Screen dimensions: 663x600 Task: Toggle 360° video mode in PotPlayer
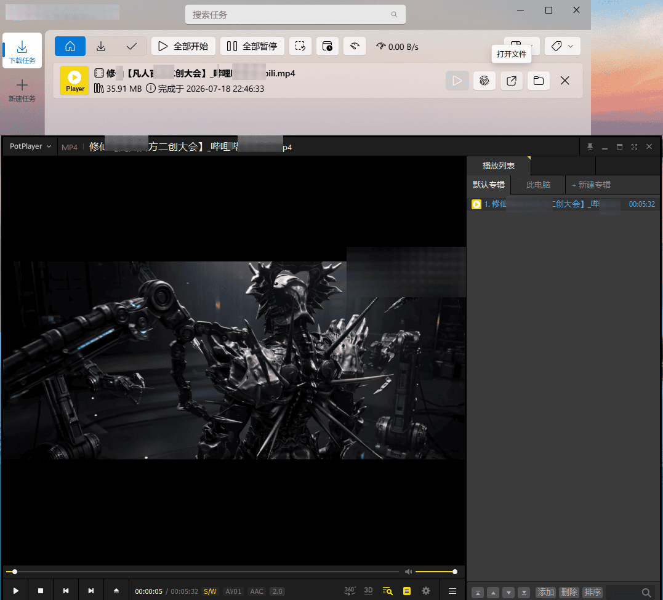pyautogui.click(x=350, y=591)
